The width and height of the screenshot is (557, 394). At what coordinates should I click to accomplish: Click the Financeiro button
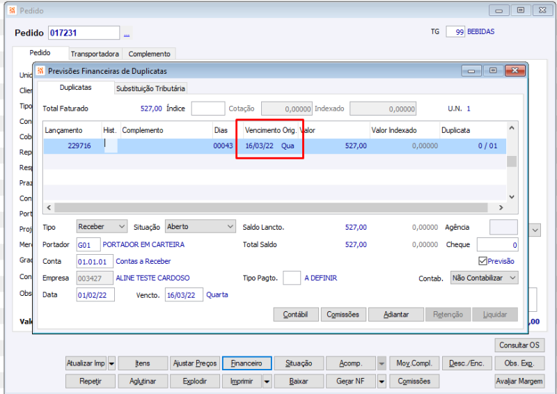[x=247, y=363]
